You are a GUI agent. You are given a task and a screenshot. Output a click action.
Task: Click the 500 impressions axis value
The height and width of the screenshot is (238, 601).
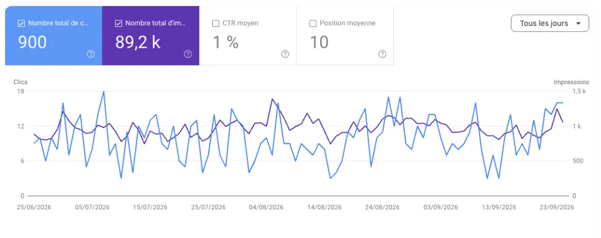(x=578, y=161)
